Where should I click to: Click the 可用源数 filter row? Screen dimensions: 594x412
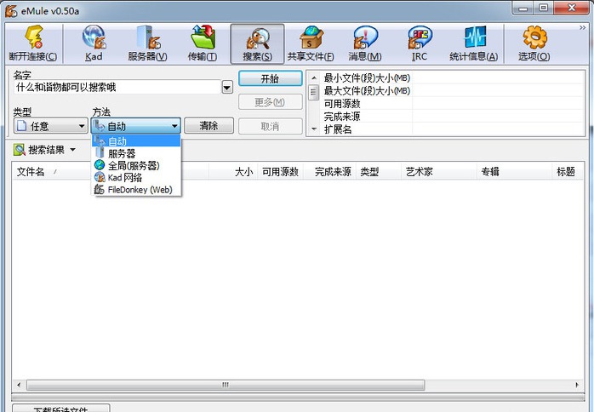pos(453,104)
